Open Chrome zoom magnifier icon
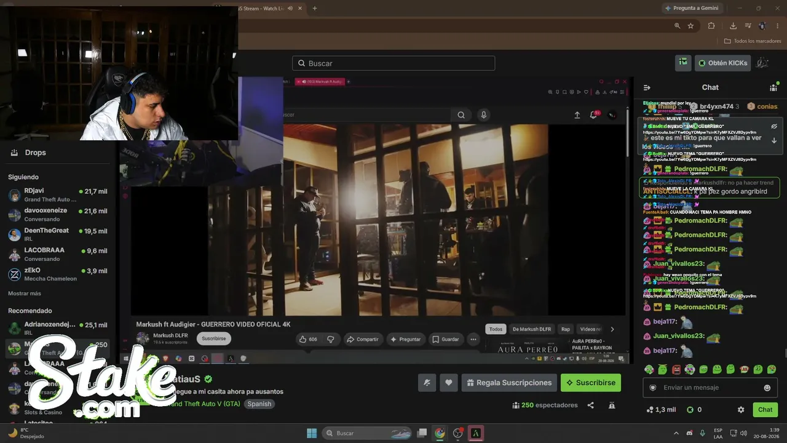 point(678,26)
